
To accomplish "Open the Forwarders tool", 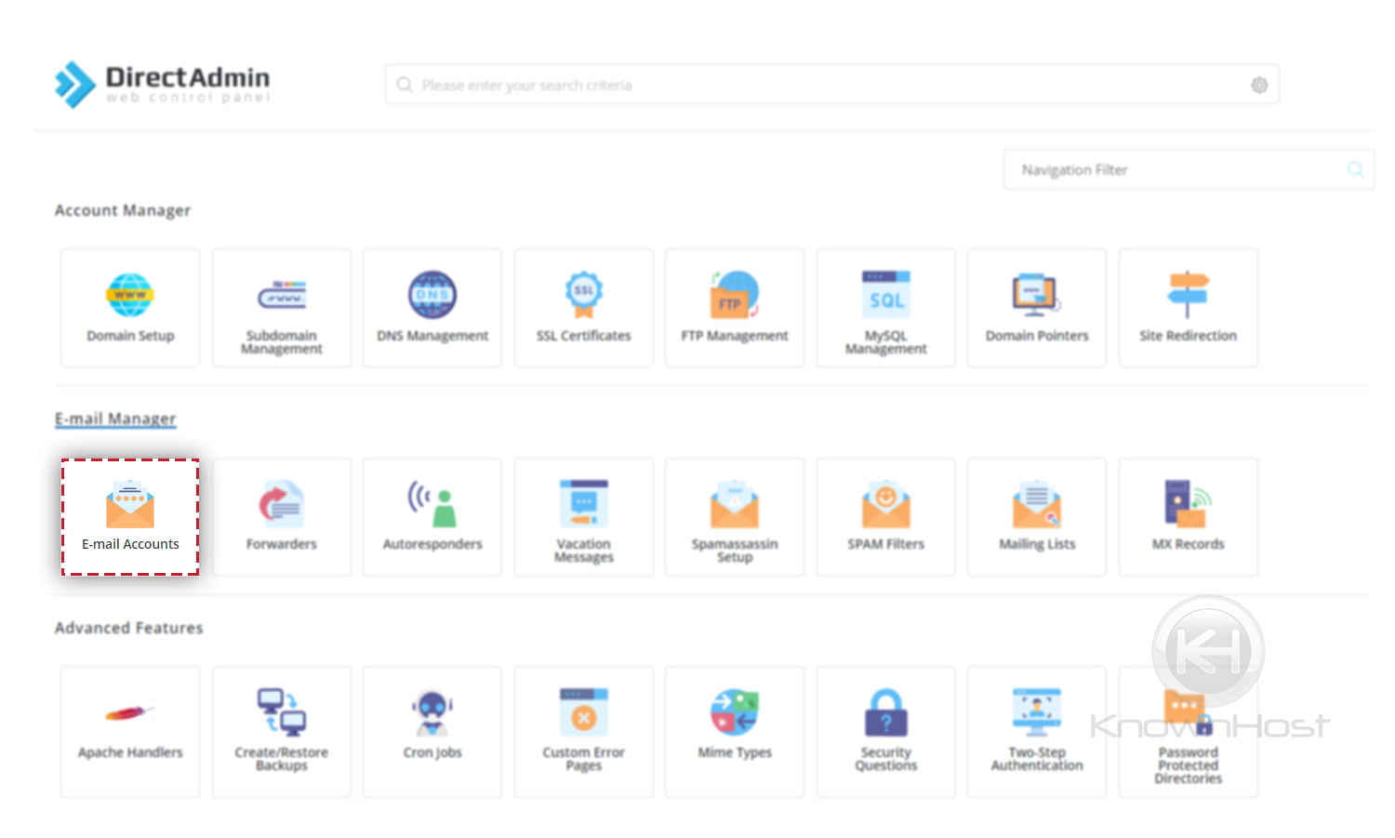I will (x=281, y=516).
